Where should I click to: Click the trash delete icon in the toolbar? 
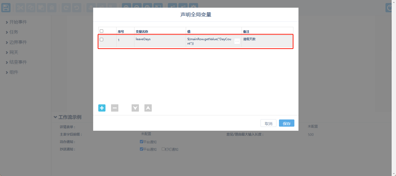click(x=52, y=8)
